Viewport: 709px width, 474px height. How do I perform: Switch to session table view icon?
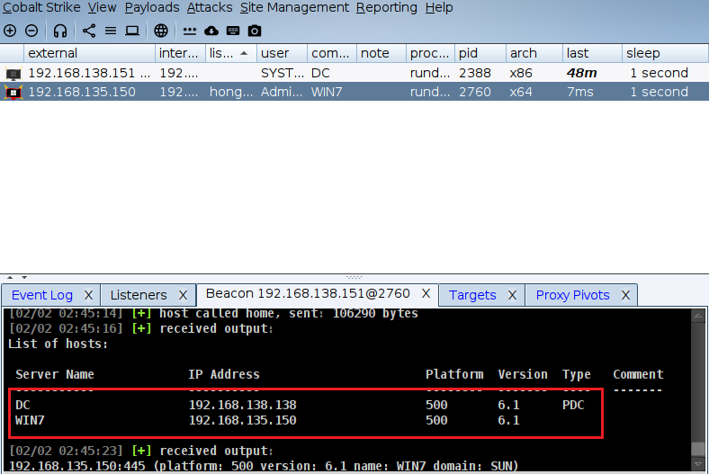click(111, 31)
